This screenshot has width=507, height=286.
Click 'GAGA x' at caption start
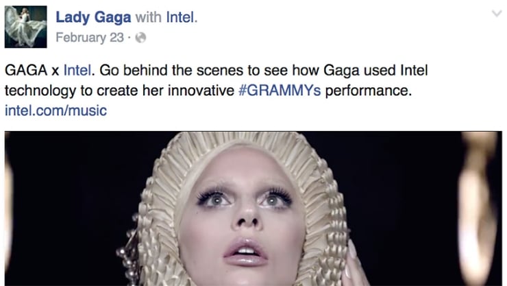tap(32, 70)
